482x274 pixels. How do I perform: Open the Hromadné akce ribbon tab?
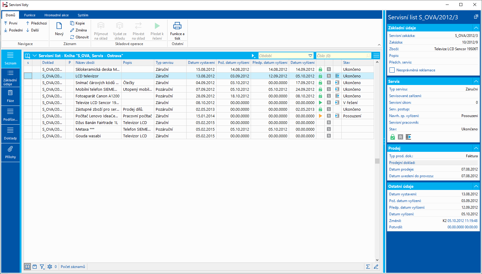57,15
